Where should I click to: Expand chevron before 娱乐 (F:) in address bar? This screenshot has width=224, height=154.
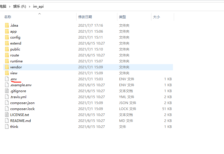click(10, 7)
